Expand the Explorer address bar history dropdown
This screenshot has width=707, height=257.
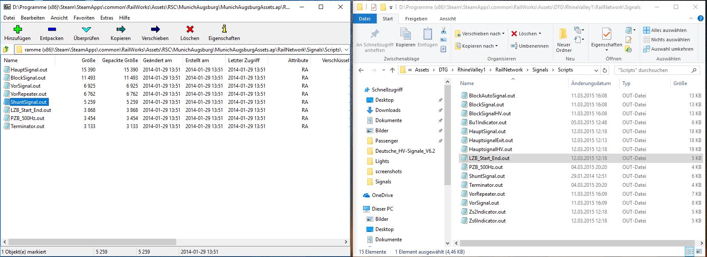pyautogui.click(x=596, y=70)
